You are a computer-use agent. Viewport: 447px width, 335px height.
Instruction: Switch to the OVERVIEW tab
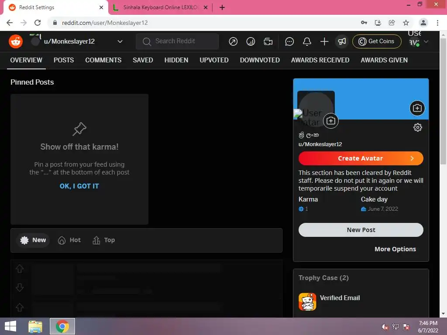(26, 60)
